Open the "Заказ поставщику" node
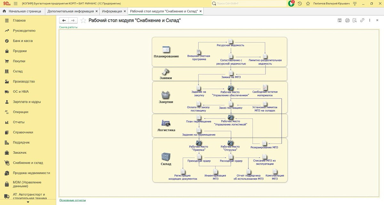The image size is (384, 205). (x=230, y=106)
